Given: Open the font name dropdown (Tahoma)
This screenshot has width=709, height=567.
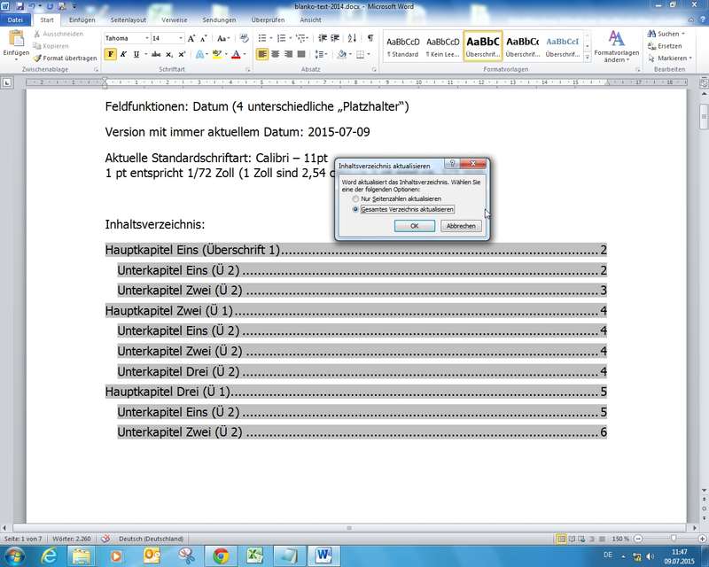Looking at the screenshot, I should pos(147,38).
